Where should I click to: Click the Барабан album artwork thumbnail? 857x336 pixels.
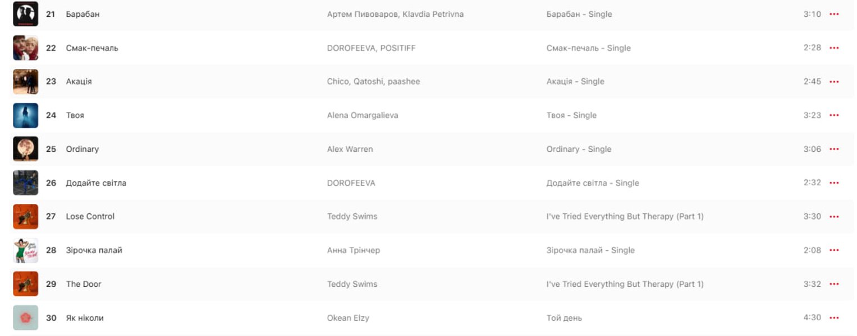click(x=25, y=14)
